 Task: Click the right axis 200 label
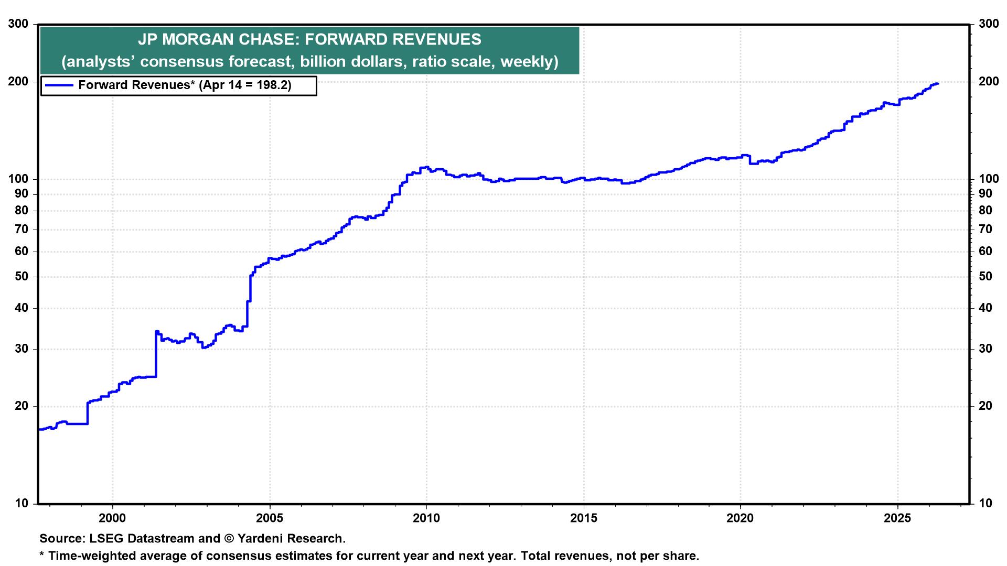coord(989,81)
